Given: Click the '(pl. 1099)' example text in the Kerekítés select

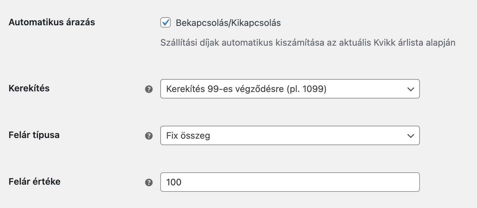Looking at the screenshot, I should pyautogui.click(x=306, y=89).
